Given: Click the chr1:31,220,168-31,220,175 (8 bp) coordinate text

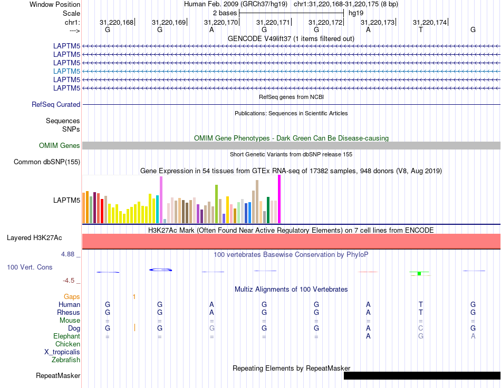Looking at the screenshot, I should pos(346,4).
